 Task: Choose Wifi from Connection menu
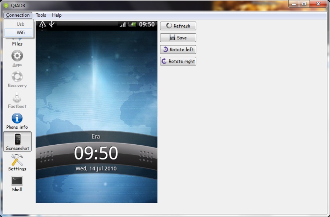click(20, 33)
